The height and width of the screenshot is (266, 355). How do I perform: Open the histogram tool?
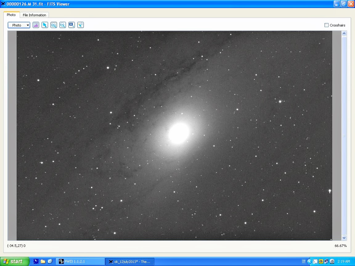[36, 25]
